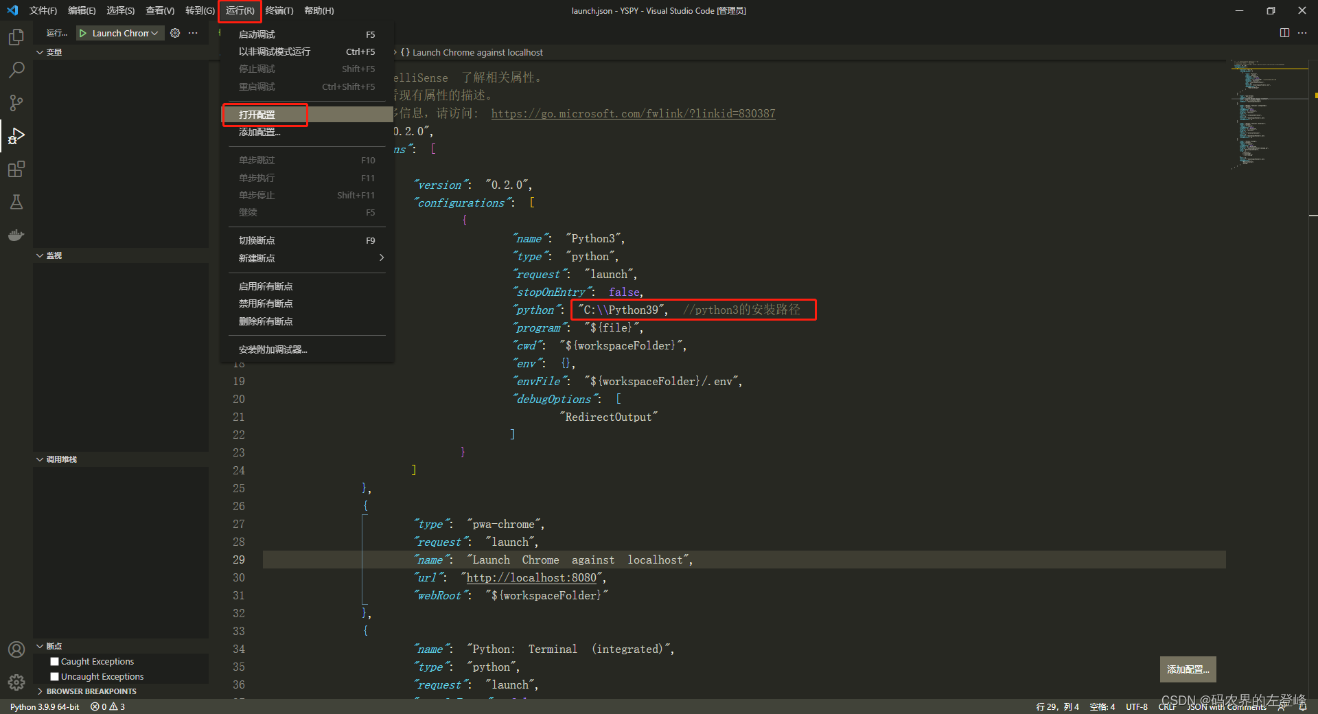This screenshot has height=714, width=1318.
Task: Click the 添加配置... button in editor
Action: [1188, 669]
